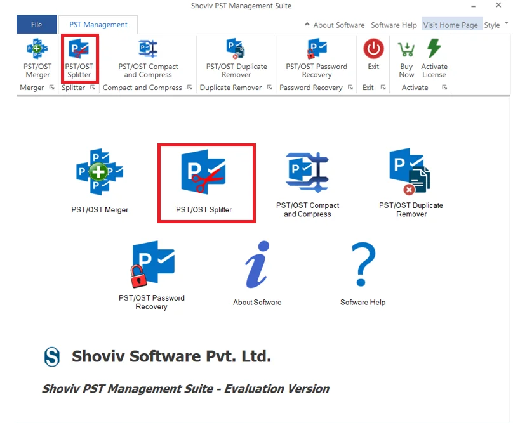This screenshot has height=423, width=513.
Task: Launch PST/OST Splitter ribbon tool
Action: (79, 58)
